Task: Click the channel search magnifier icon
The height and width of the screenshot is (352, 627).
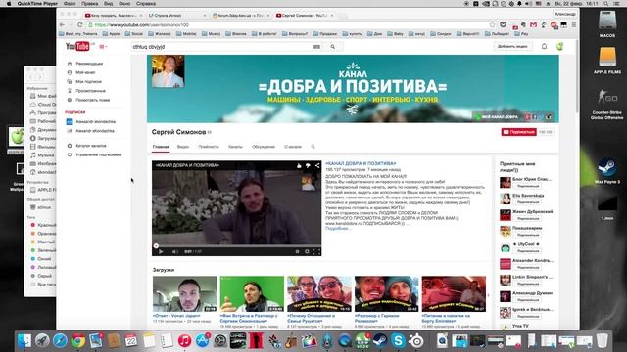Action: [x=313, y=147]
